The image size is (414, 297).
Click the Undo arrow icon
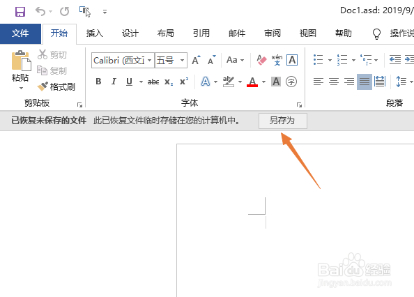(x=40, y=11)
